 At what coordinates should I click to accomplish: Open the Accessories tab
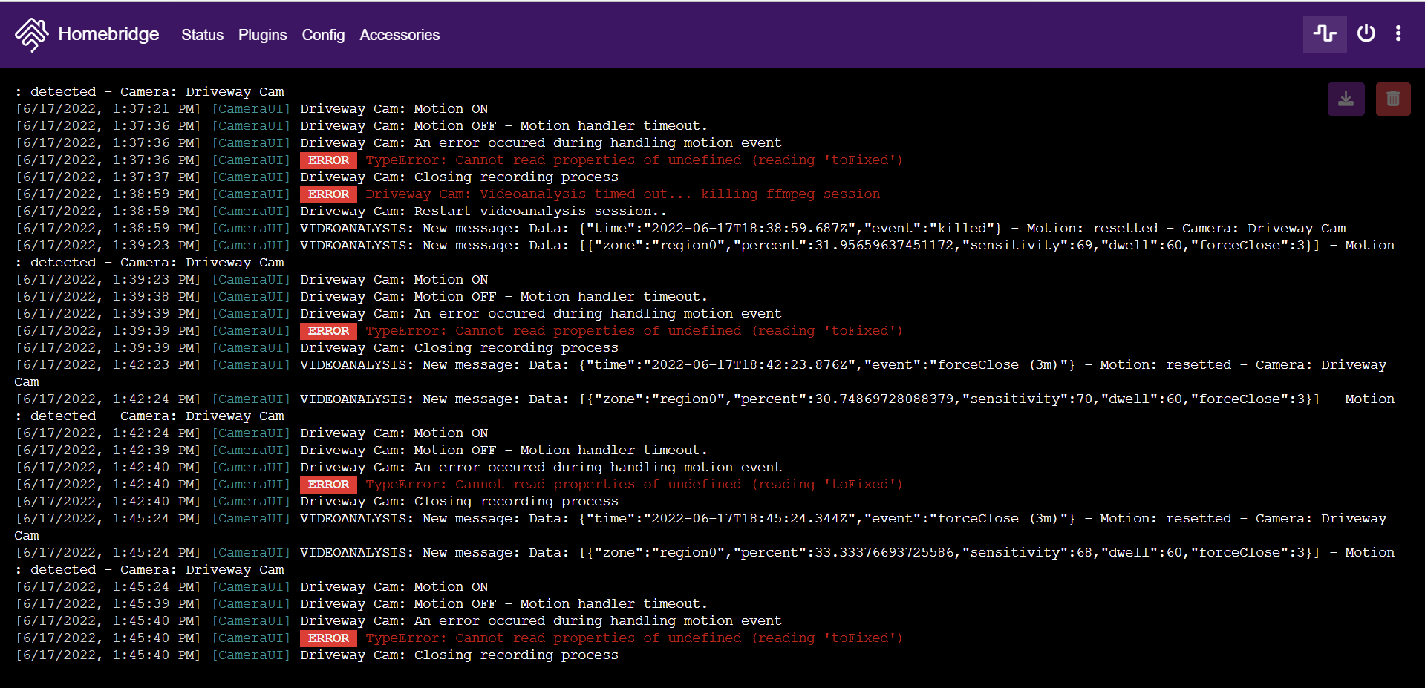click(400, 35)
